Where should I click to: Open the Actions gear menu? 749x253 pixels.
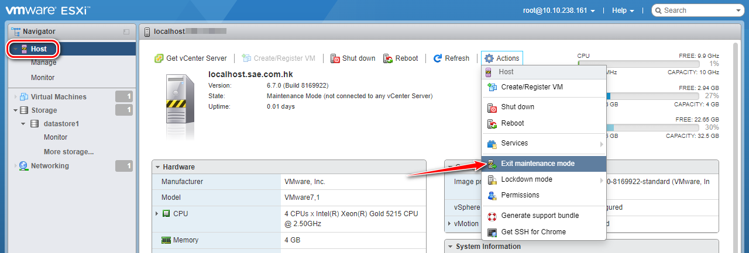click(x=501, y=58)
